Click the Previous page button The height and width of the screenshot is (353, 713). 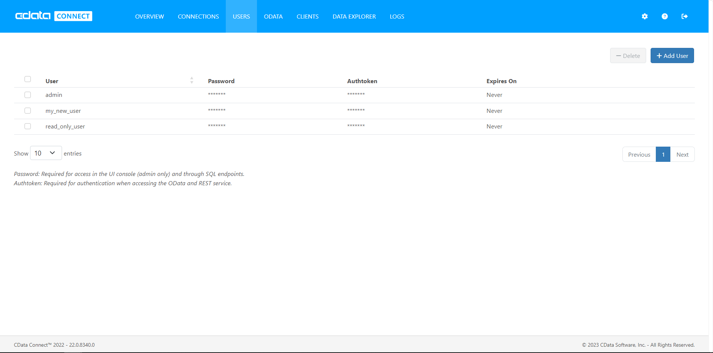[x=639, y=154]
